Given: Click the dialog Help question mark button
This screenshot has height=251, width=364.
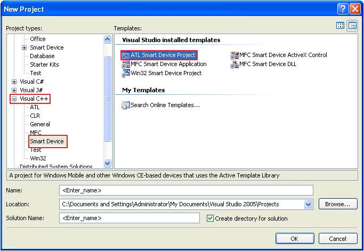Looking at the screenshot, I should click(x=343, y=9).
